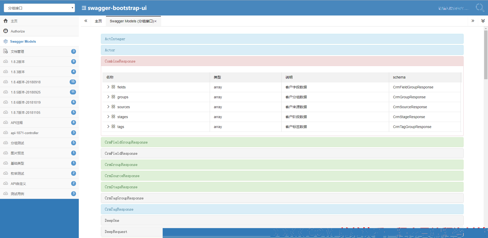488x238 pixels.
Task: Click the CrmTagGroupResponse schema cell
Action: [425, 127]
